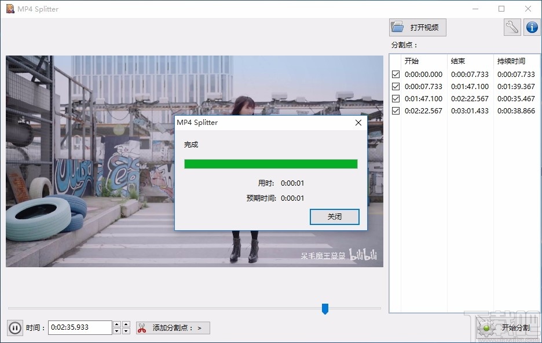Click the 分割点 label
The width and height of the screenshot is (542, 343).
[x=404, y=45]
